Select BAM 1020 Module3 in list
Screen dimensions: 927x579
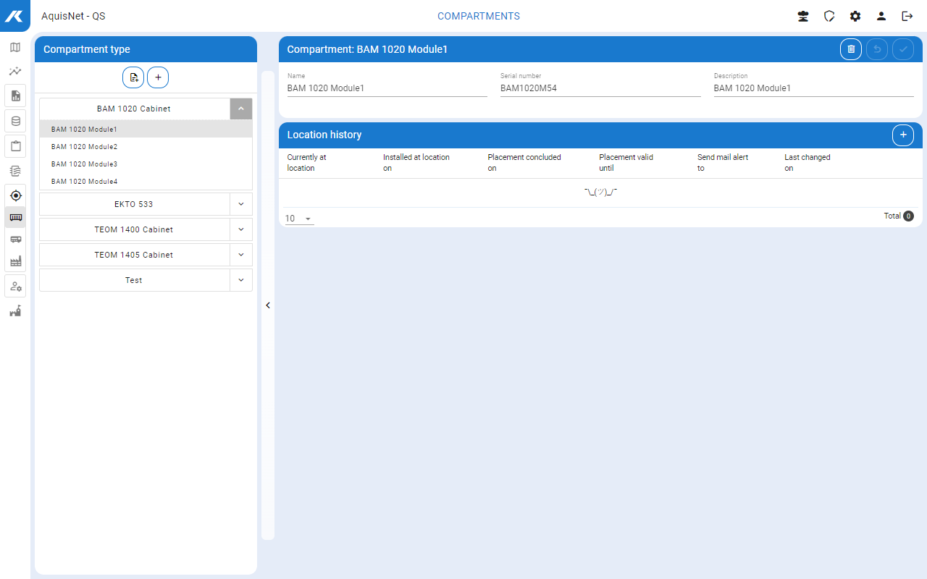84,164
